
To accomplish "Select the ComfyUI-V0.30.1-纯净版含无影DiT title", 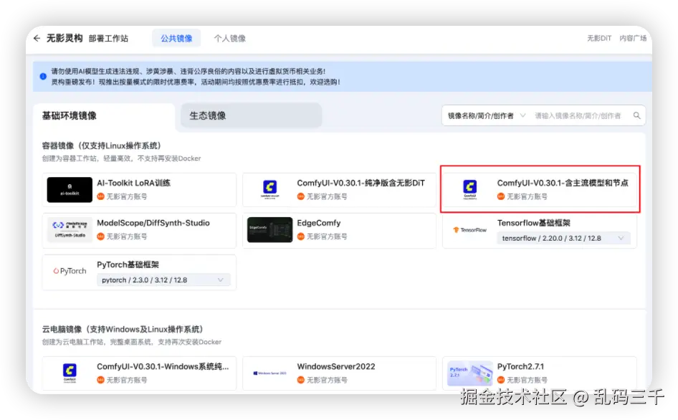I will point(361,183).
